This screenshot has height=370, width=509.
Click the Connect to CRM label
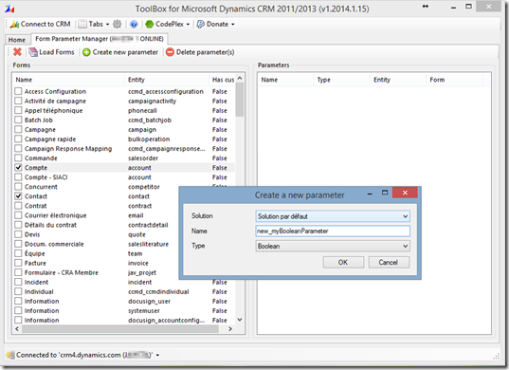tap(45, 24)
